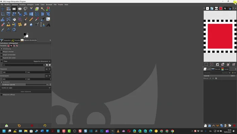Viewport: 237px width, 134px height.
Task: Open the Seleziona menu
Action: 15,4
